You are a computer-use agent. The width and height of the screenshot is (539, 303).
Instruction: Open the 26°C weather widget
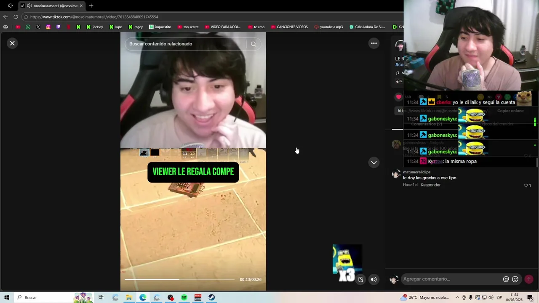(425, 298)
